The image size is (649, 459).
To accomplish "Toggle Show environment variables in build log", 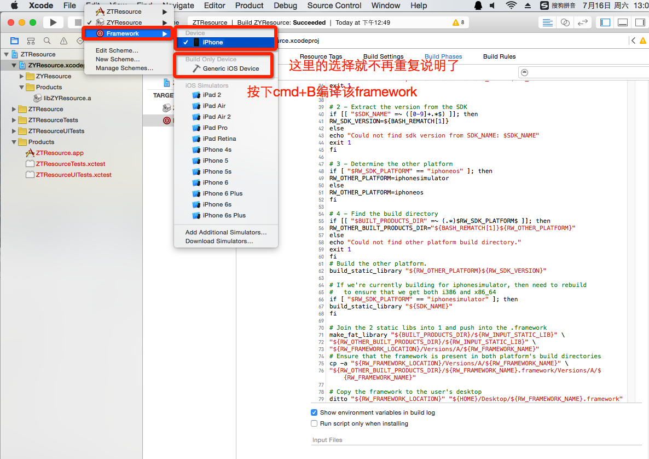I will (314, 412).
